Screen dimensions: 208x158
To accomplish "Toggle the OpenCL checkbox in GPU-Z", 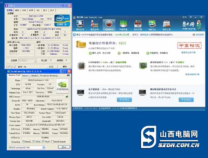I will [23, 142].
